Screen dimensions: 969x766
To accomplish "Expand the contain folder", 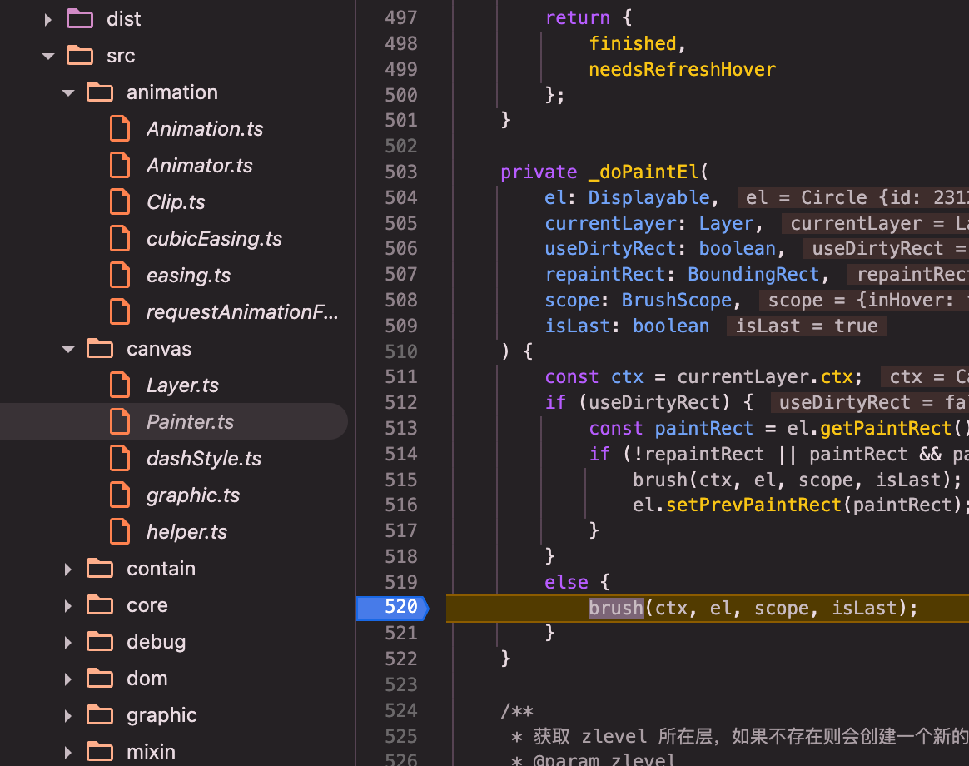I will pos(68,569).
